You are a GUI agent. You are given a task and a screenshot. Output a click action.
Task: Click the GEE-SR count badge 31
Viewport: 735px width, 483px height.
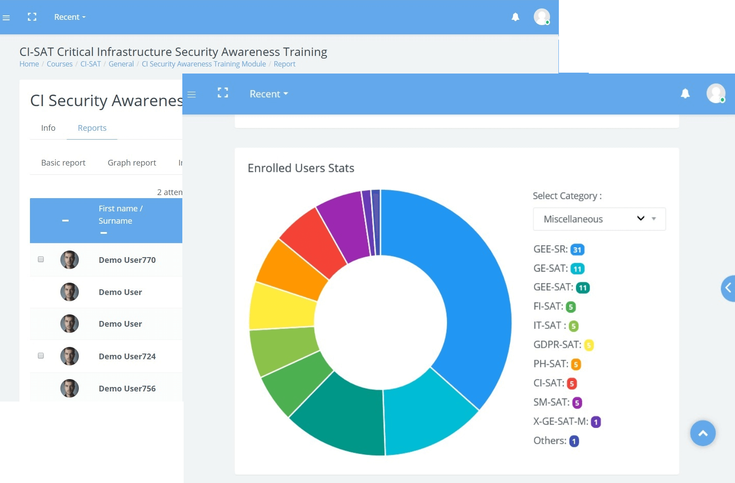[x=577, y=250]
